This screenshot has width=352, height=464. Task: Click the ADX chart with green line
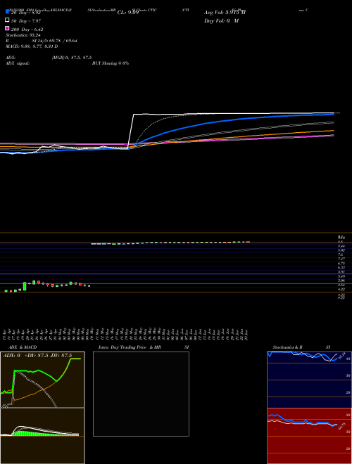click(42, 380)
